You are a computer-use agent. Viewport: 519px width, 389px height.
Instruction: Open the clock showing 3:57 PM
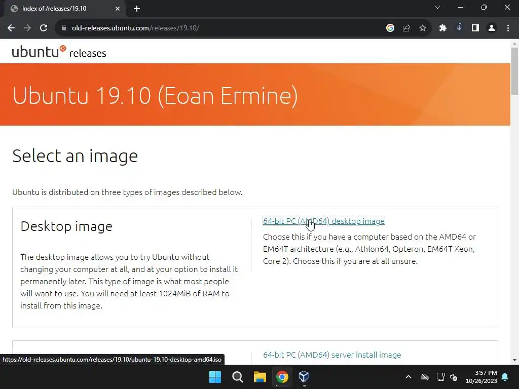click(481, 377)
